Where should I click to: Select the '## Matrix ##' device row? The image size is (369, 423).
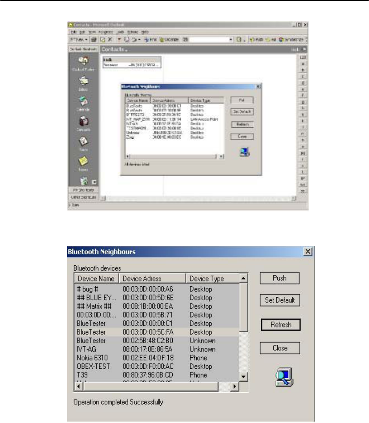[157, 307]
